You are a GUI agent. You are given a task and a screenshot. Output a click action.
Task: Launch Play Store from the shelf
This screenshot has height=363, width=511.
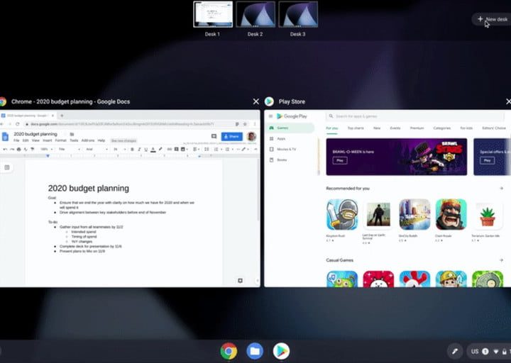(281, 351)
